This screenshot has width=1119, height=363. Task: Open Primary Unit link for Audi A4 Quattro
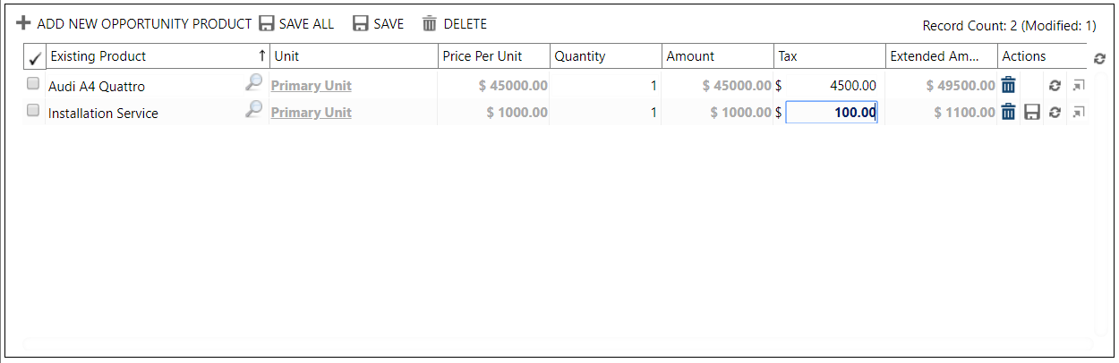coord(312,86)
